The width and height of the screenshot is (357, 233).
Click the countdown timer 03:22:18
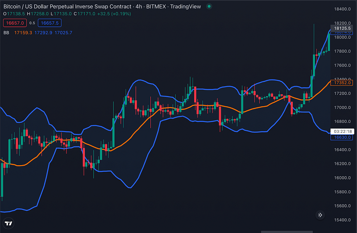click(342, 131)
